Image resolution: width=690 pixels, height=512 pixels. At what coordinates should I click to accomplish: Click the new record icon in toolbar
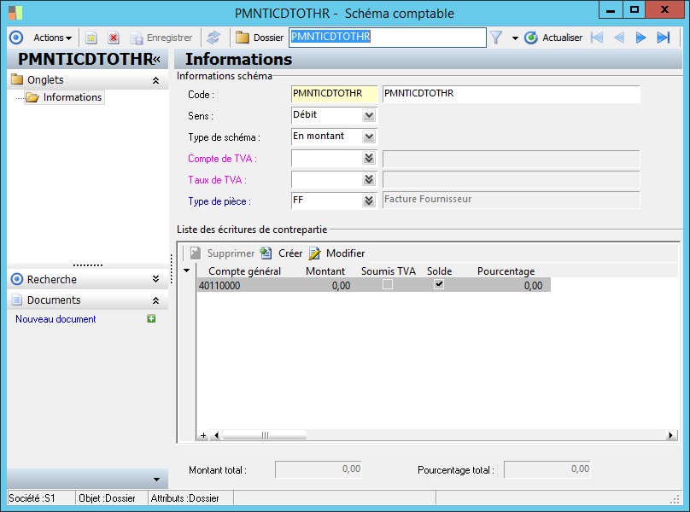tap(91, 38)
